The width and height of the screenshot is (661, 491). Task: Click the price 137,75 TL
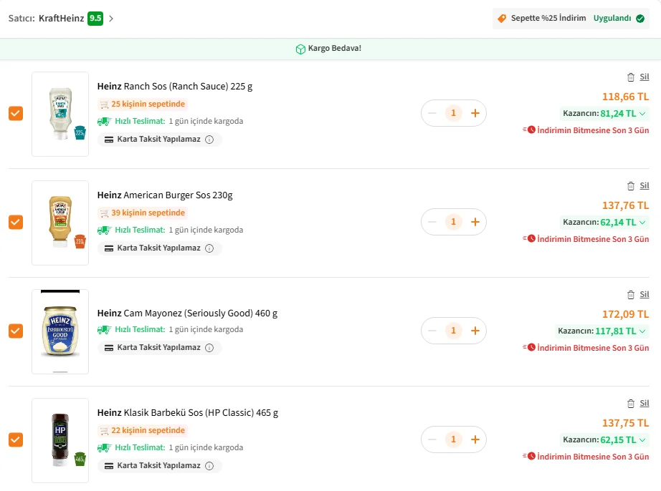[626, 423]
